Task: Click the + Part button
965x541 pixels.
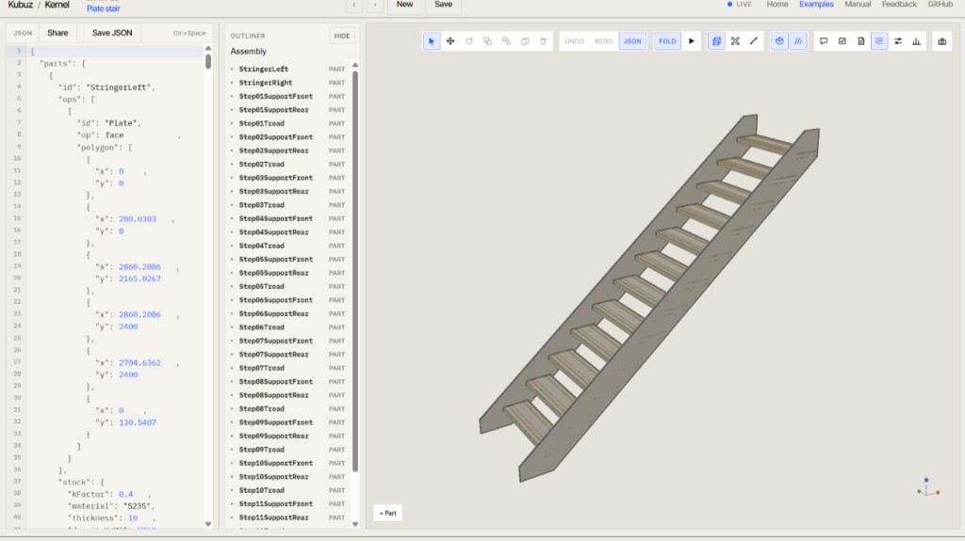Action: (388, 513)
